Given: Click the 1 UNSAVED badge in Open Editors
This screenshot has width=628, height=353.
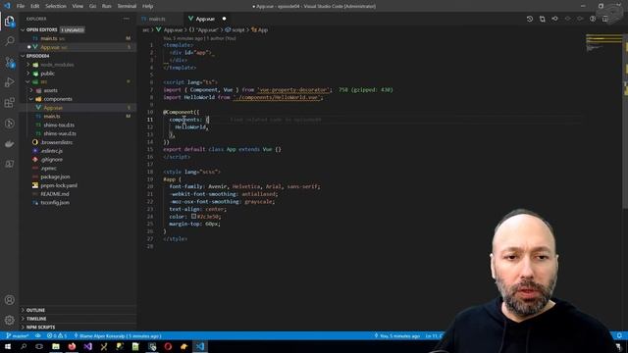Looking at the screenshot, I should pyautogui.click(x=73, y=30).
